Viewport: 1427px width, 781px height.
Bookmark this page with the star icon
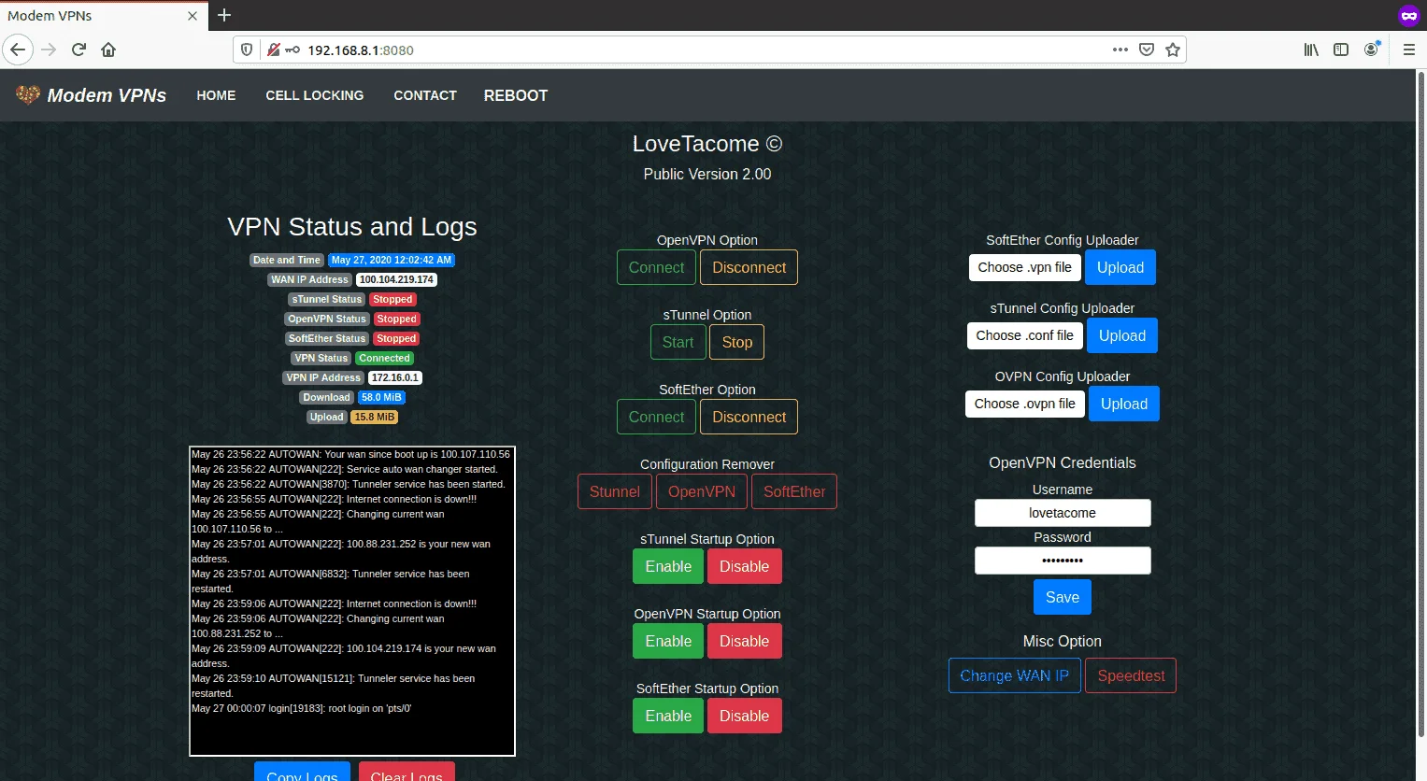point(1173,50)
